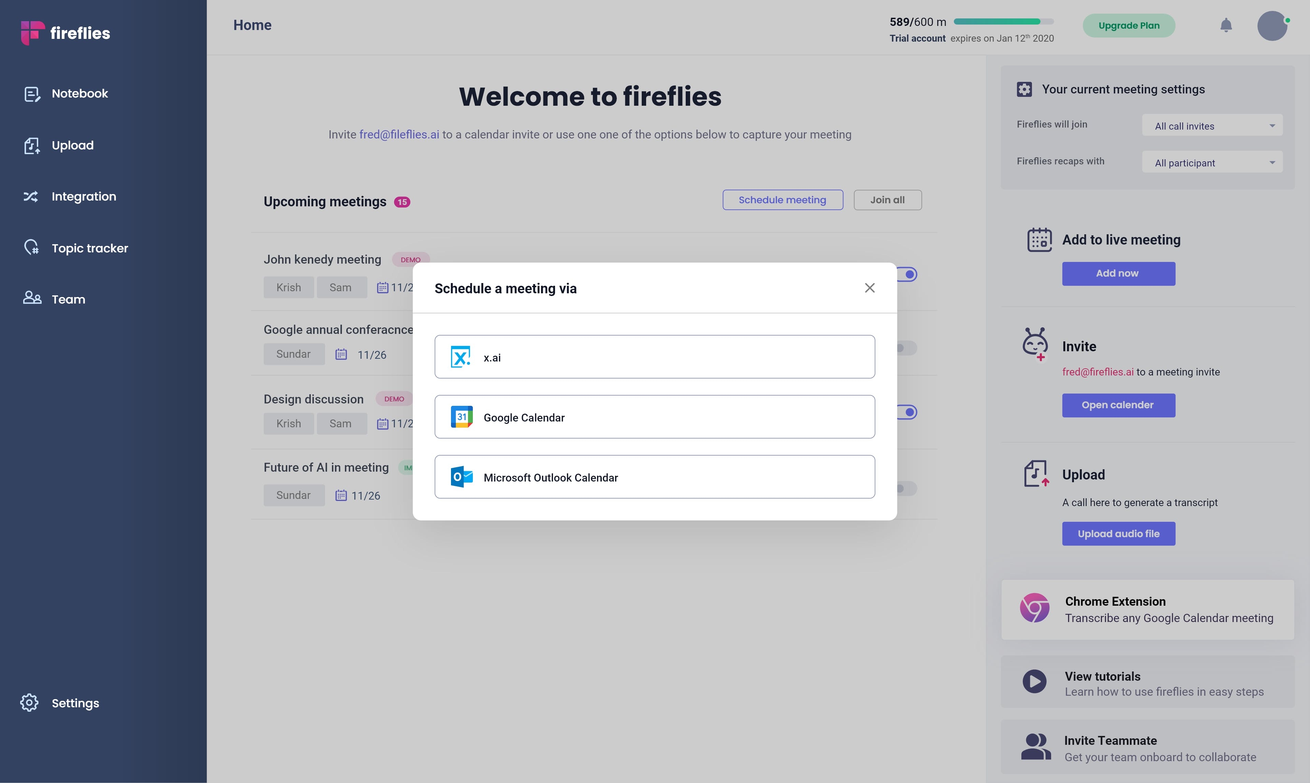The width and height of the screenshot is (1310, 783).
Task: Click the View tutorials play icon
Action: click(1034, 681)
